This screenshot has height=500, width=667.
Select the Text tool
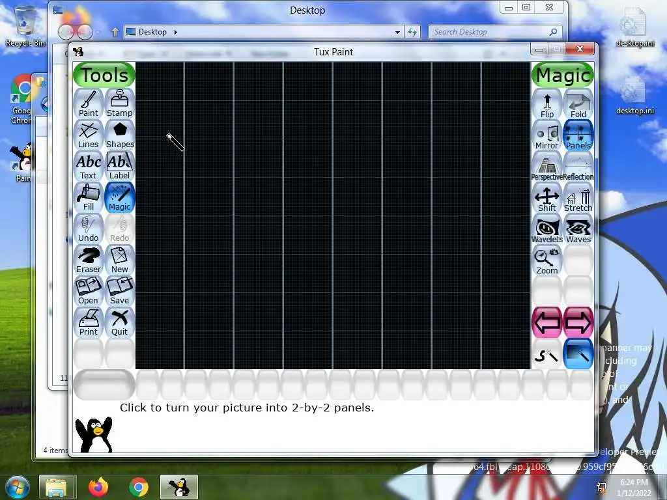coord(89,166)
